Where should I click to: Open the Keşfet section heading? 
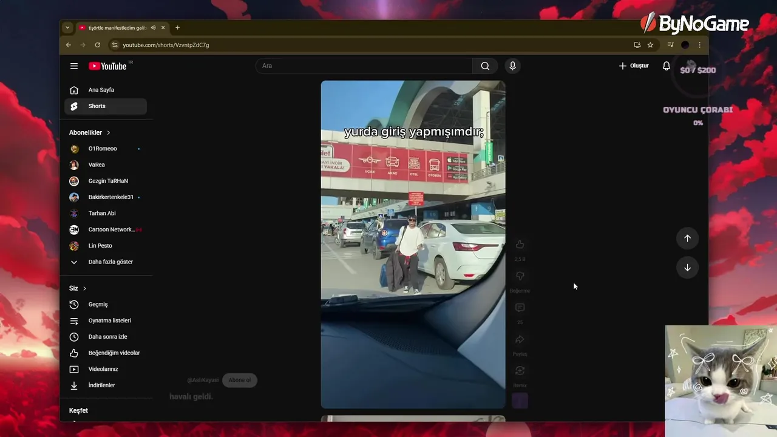click(x=78, y=410)
